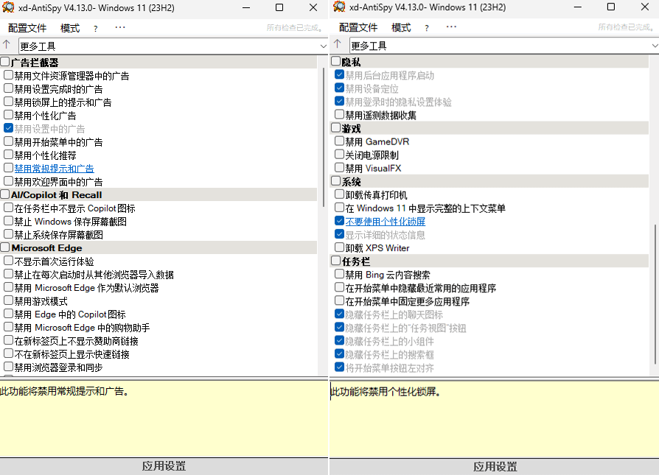The width and height of the screenshot is (659, 475).
Task: Click 应用设置 button in left window
Action: [x=164, y=466]
